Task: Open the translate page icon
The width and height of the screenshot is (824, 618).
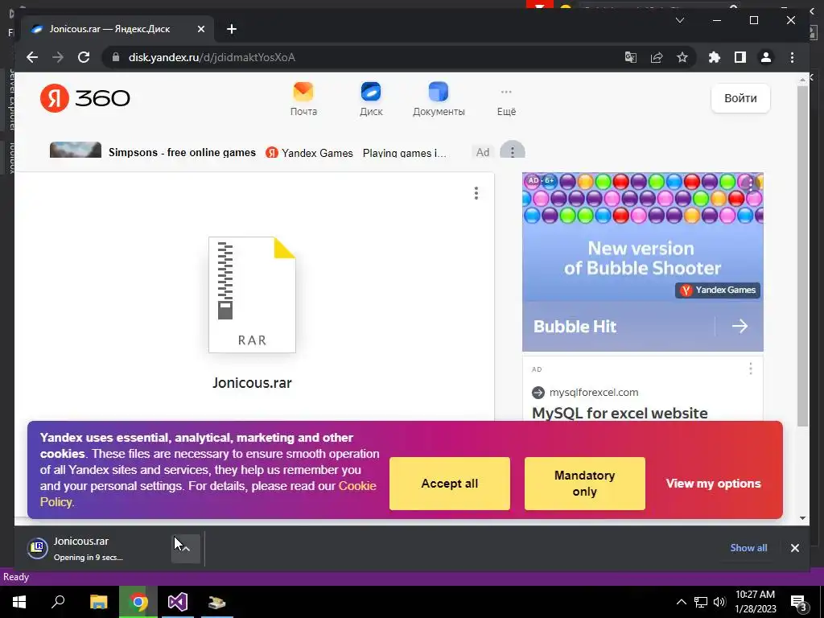Action: point(631,57)
